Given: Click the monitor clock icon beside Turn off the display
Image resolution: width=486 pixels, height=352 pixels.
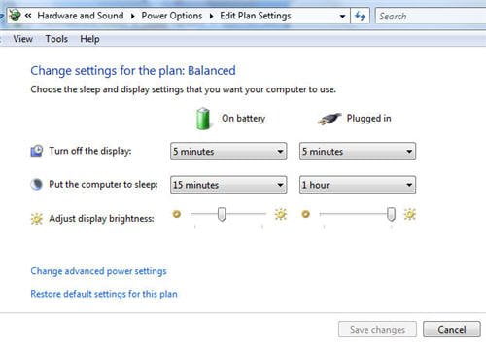Looking at the screenshot, I should [x=37, y=151].
